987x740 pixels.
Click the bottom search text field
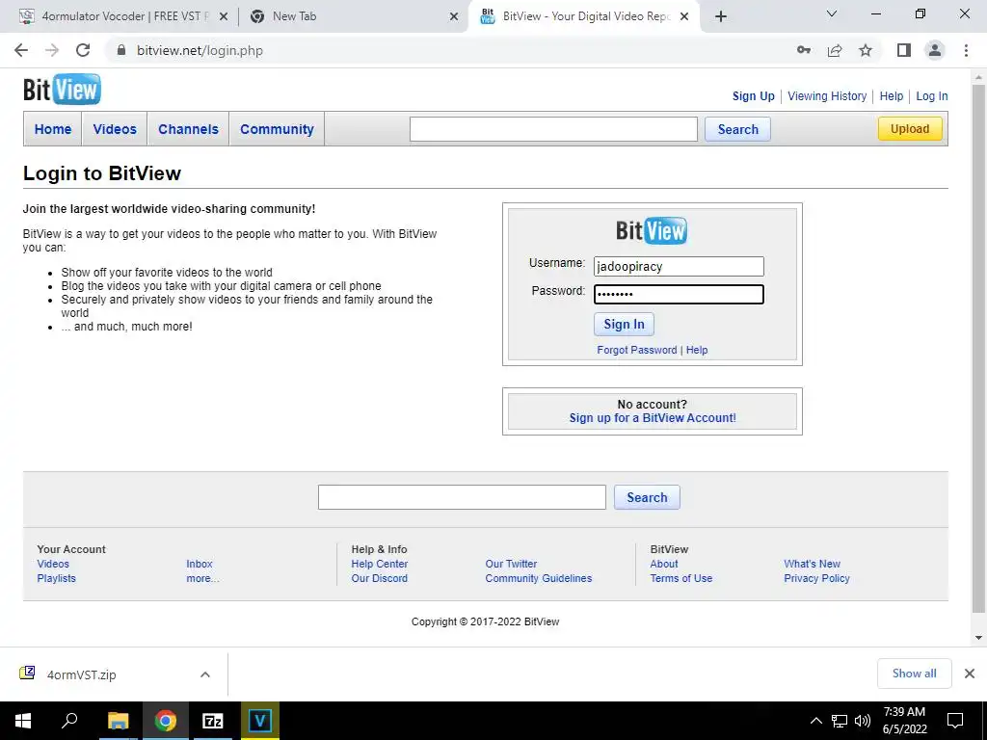pyautogui.click(x=462, y=497)
